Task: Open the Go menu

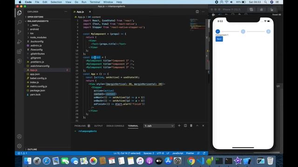Action: 76,2
